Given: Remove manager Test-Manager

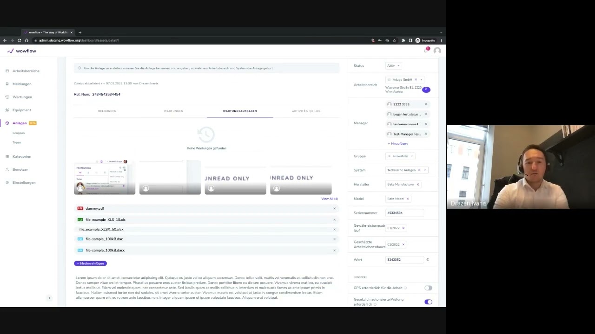Looking at the screenshot, I should point(425,134).
